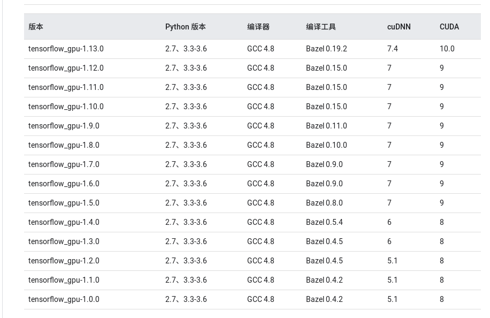
Task: Click the Python 版本 column header
Action: [185, 27]
